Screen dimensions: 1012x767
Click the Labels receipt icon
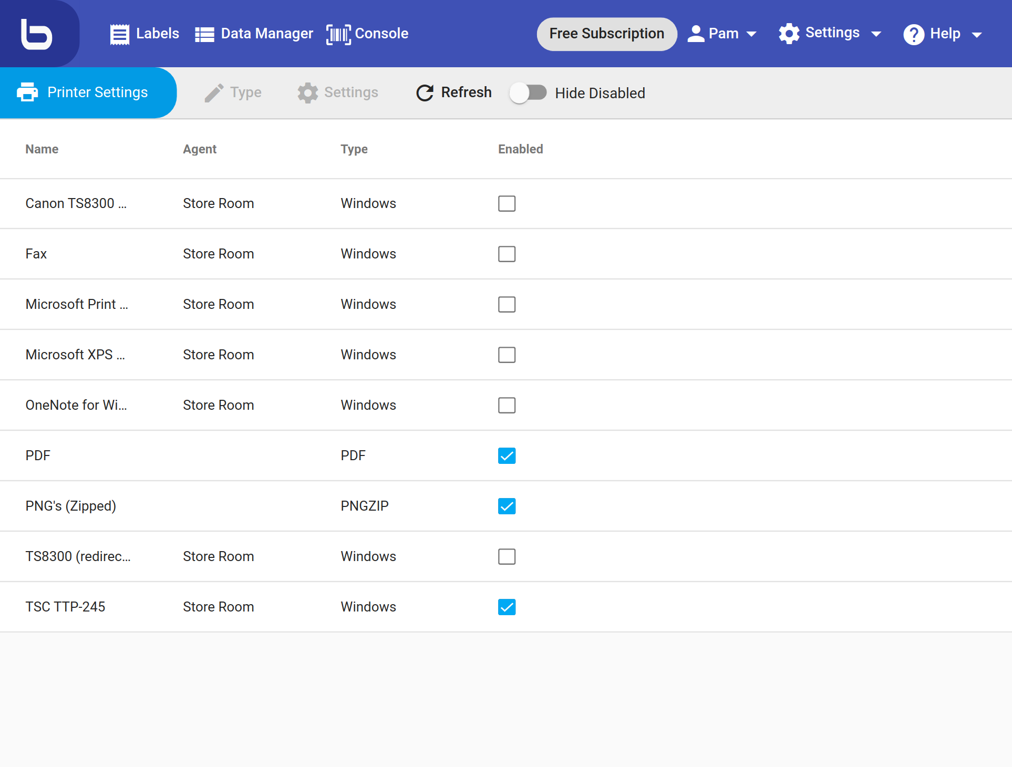click(119, 34)
